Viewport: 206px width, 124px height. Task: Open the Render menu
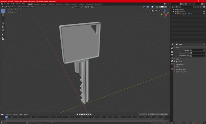click(x=13, y=4)
